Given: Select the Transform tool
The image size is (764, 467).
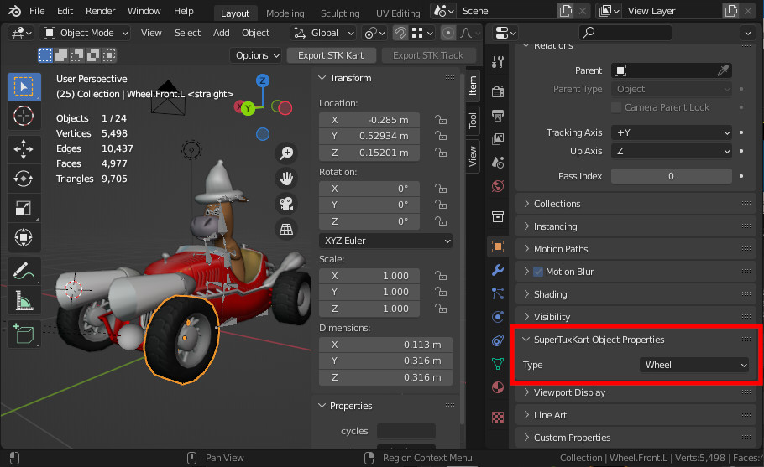Looking at the screenshot, I should 24,237.
